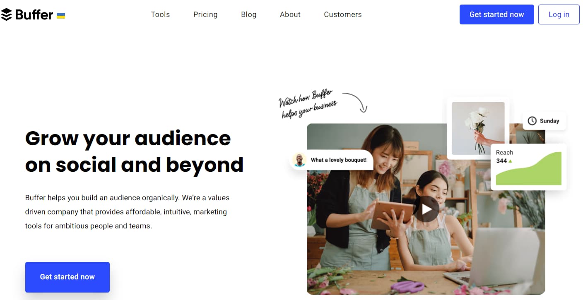Click the "Grow your audience" headline

click(134, 151)
